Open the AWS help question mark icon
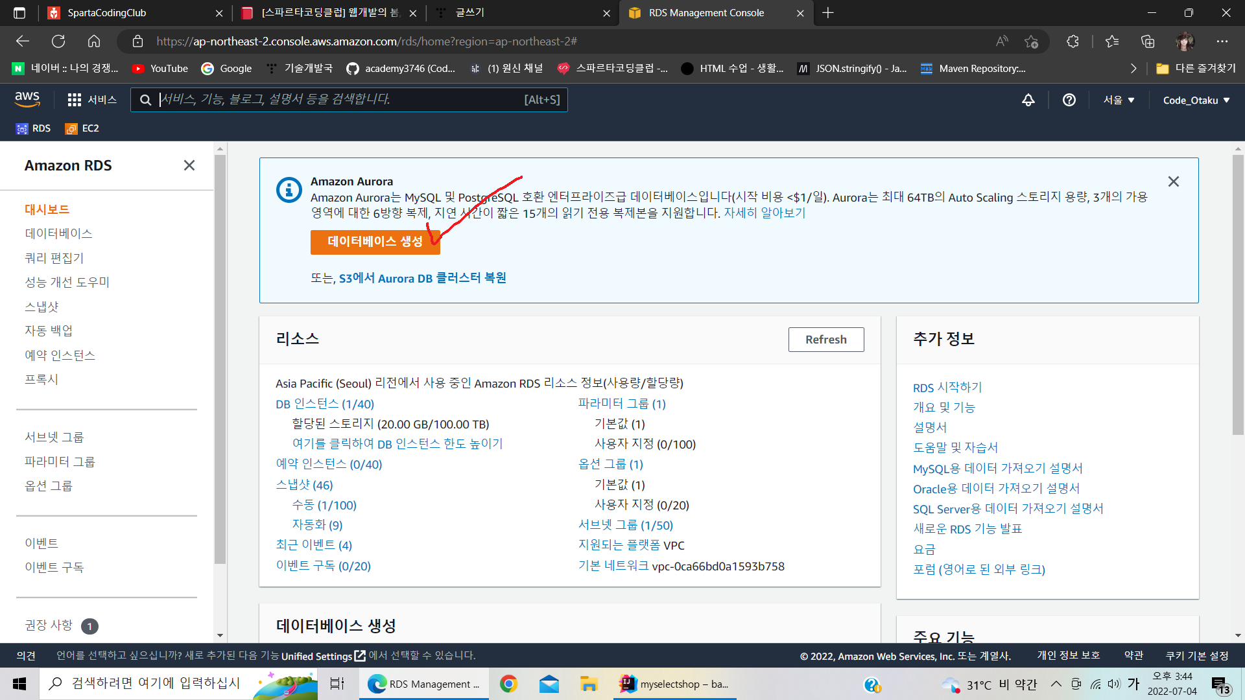The image size is (1245, 700). [1069, 100]
